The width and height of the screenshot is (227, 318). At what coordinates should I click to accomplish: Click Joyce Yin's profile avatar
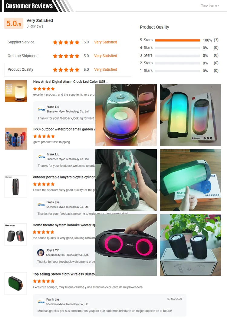coord(41,253)
